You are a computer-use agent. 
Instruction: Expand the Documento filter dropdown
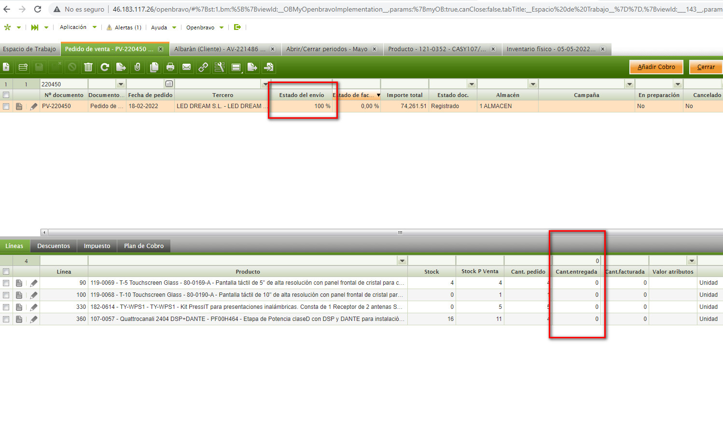(x=121, y=84)
